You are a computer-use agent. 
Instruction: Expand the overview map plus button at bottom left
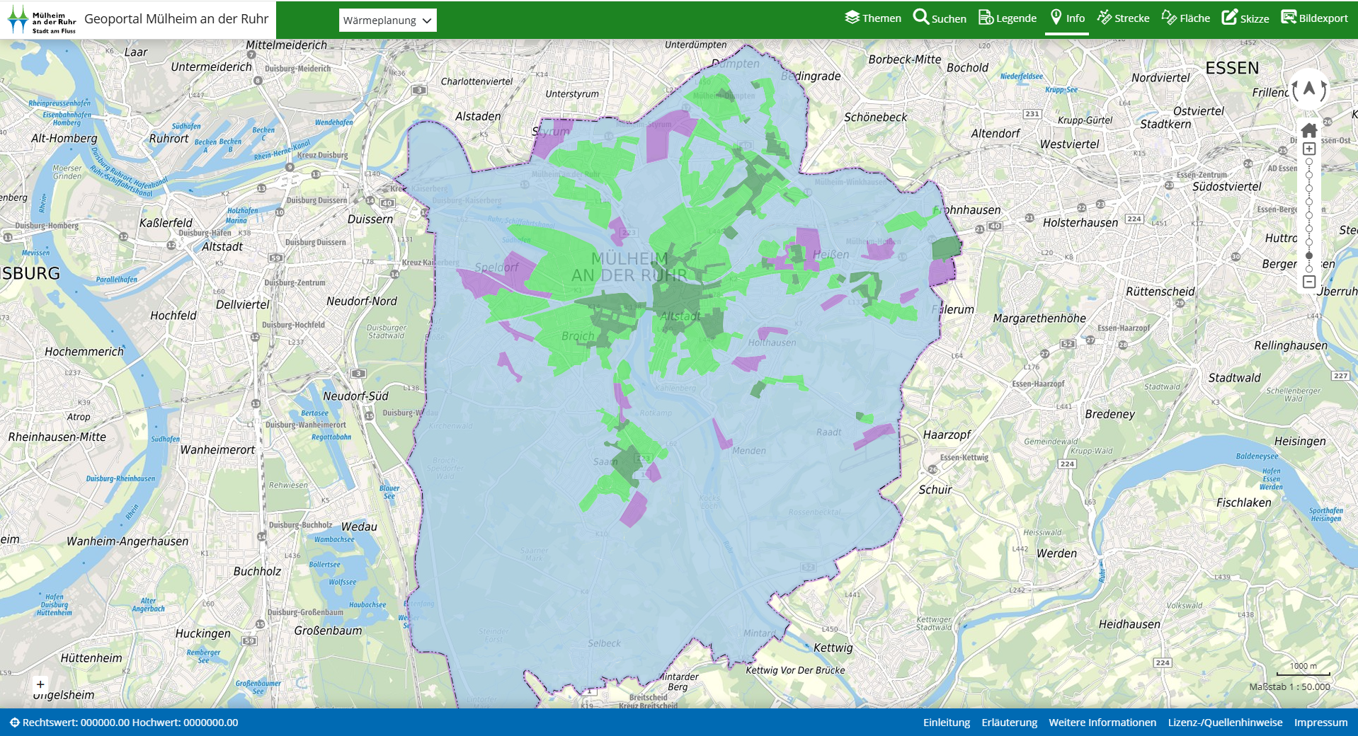pos(40,684)
